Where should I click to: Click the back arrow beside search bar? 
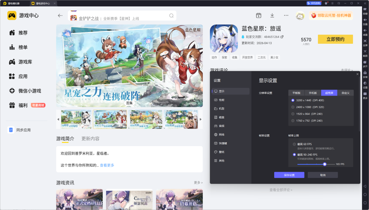tap(60, 15)
